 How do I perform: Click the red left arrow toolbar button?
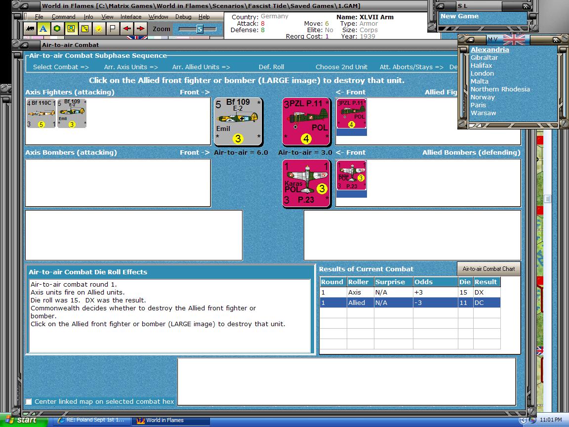point(126,29)
